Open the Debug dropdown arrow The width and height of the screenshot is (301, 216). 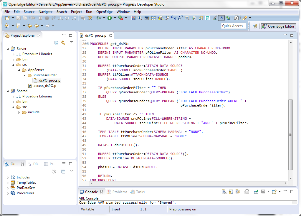click(104, 18)
